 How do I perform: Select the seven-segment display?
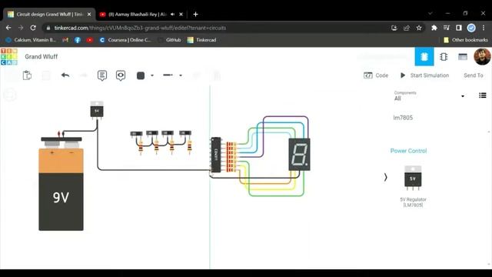(x=299, y=155)
